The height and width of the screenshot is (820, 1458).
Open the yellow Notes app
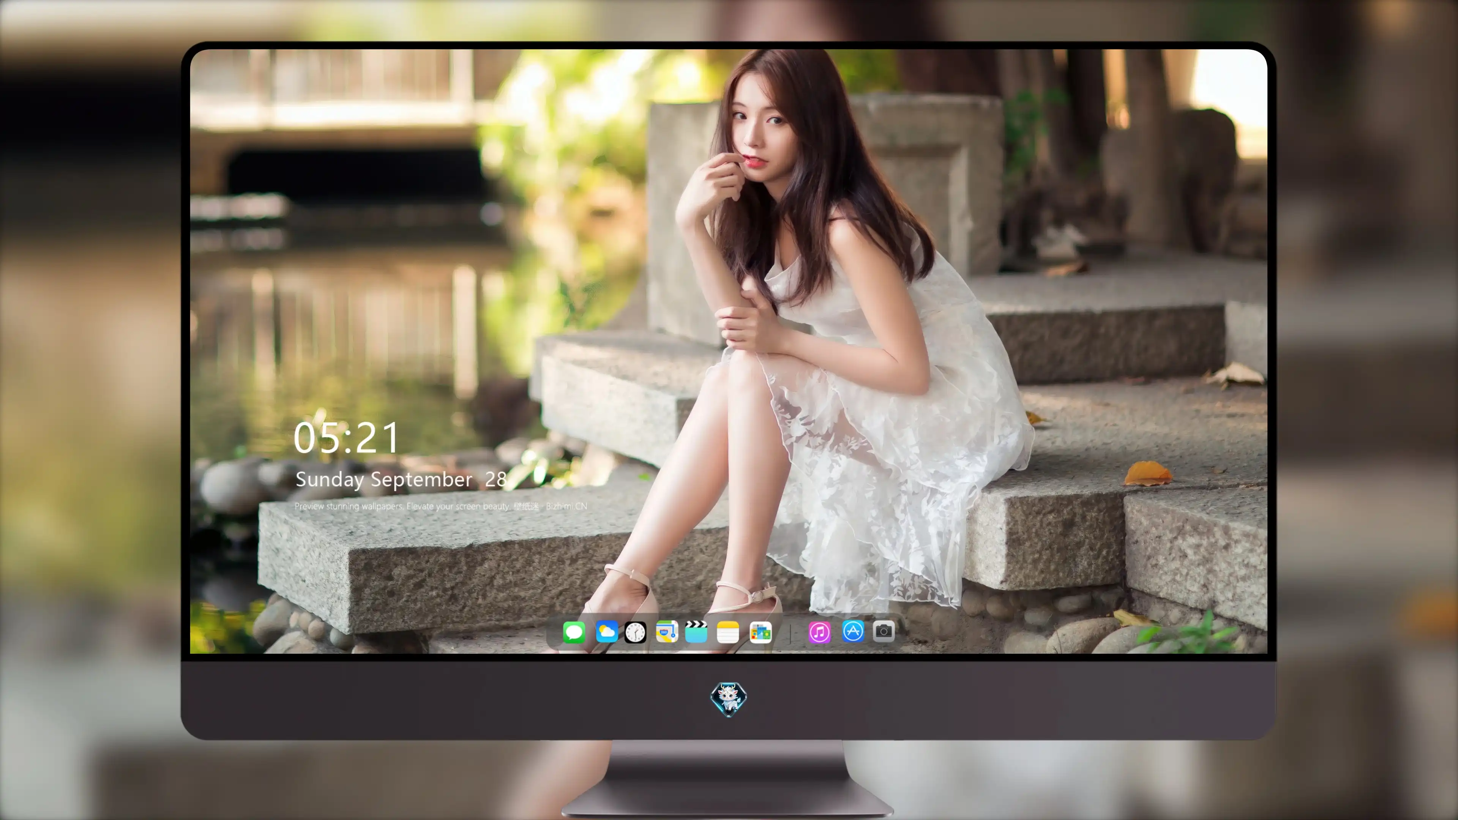pos(728,632)
